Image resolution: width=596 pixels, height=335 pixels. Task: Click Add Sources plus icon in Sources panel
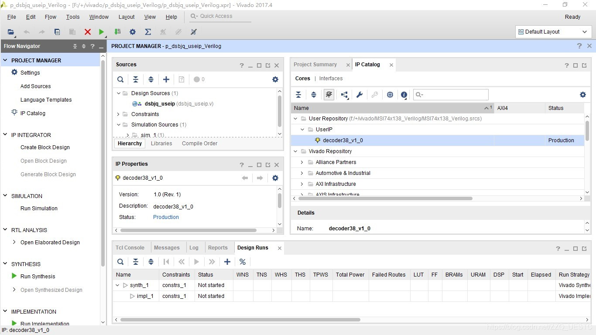[166, 79]
